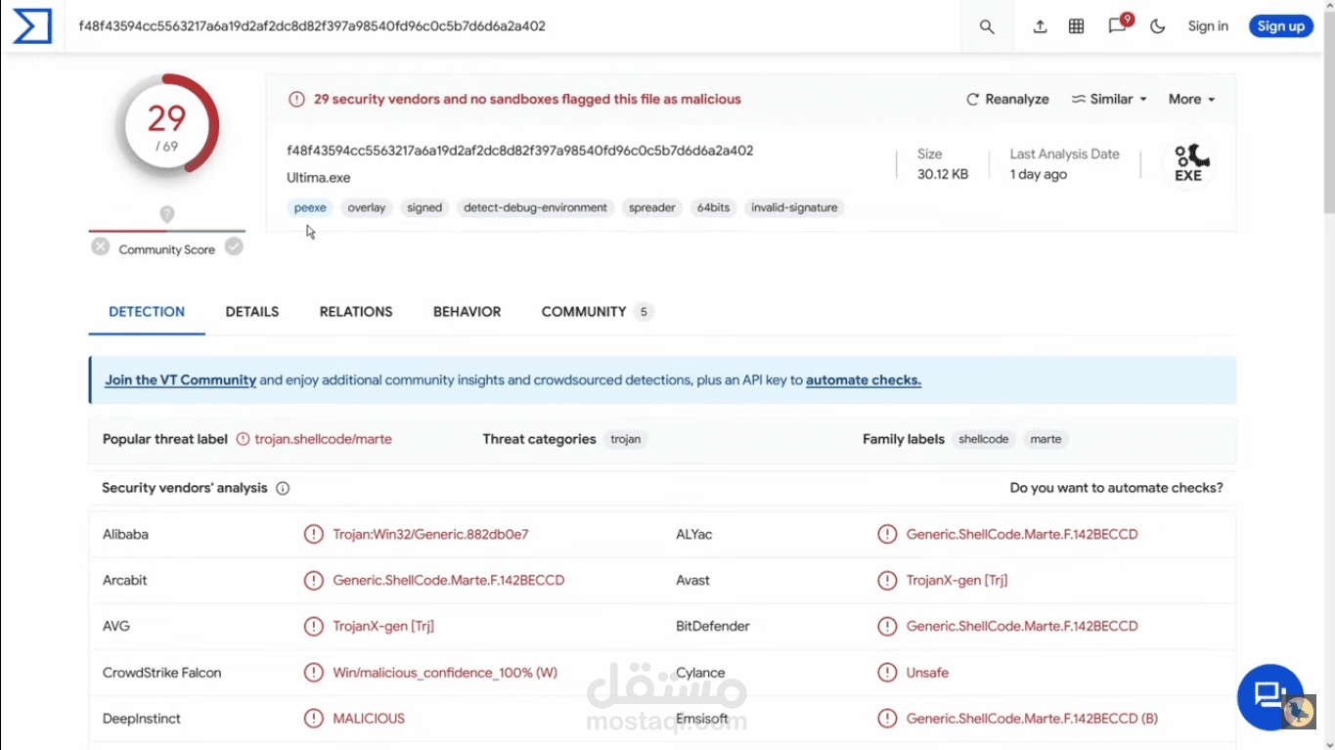The image size is (1335, 750).
Task: Toggle dark mode moon icon
Action: [x=1157, y=26]
